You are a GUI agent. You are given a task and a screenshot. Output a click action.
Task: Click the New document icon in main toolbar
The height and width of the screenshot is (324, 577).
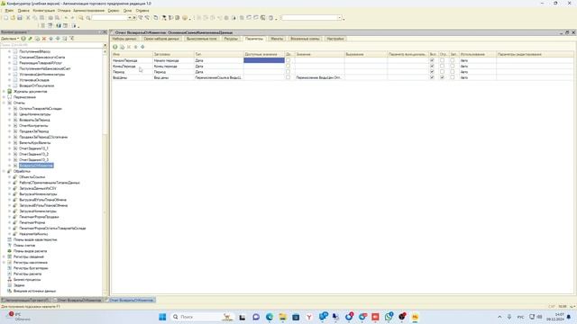pyautogui.click(x=6, y=18)
